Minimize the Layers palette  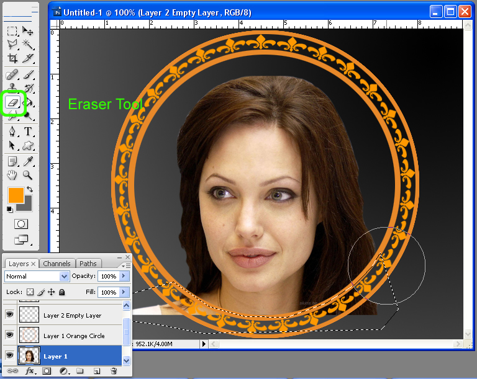[119, 257]
